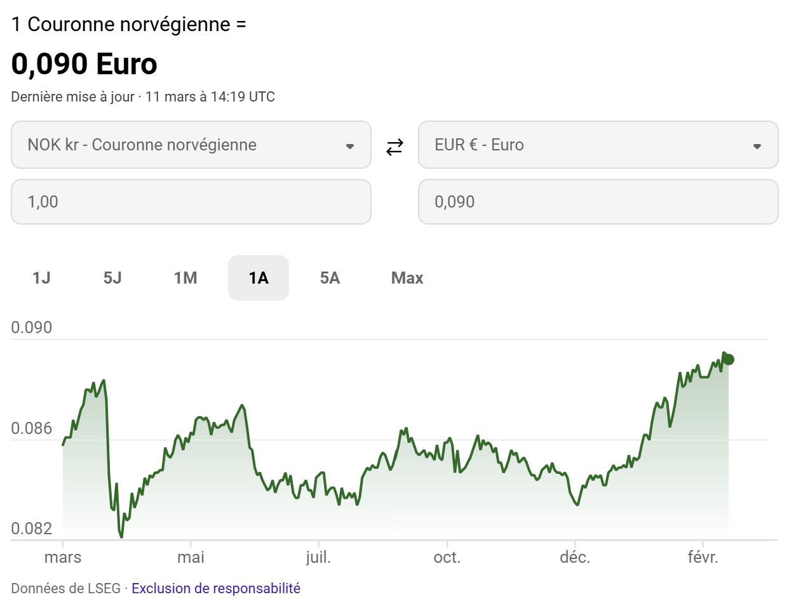
Task: Open the Exclusion de responsabilité link
Action: coord(216,588)
